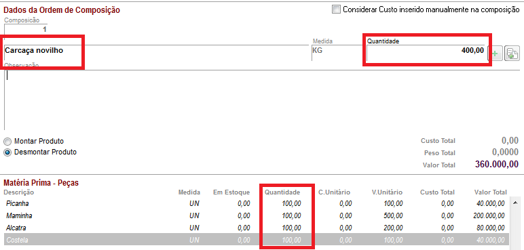Click the table's Custo Total column header
Viewport: 524px width, 250px height.
[437, 192]
